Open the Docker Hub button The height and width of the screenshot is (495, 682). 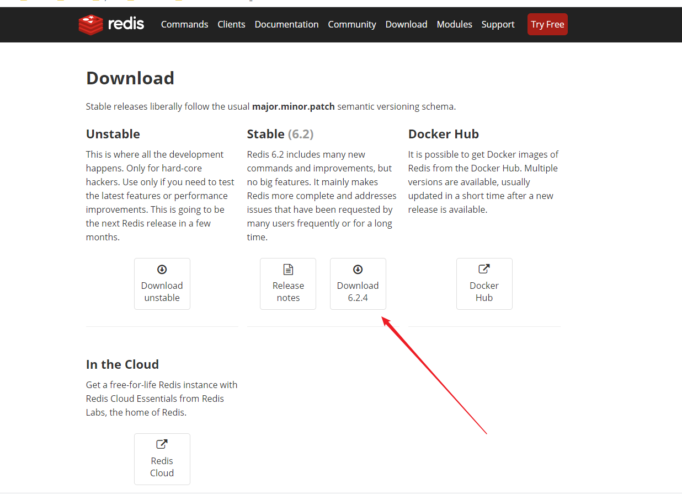484,284
